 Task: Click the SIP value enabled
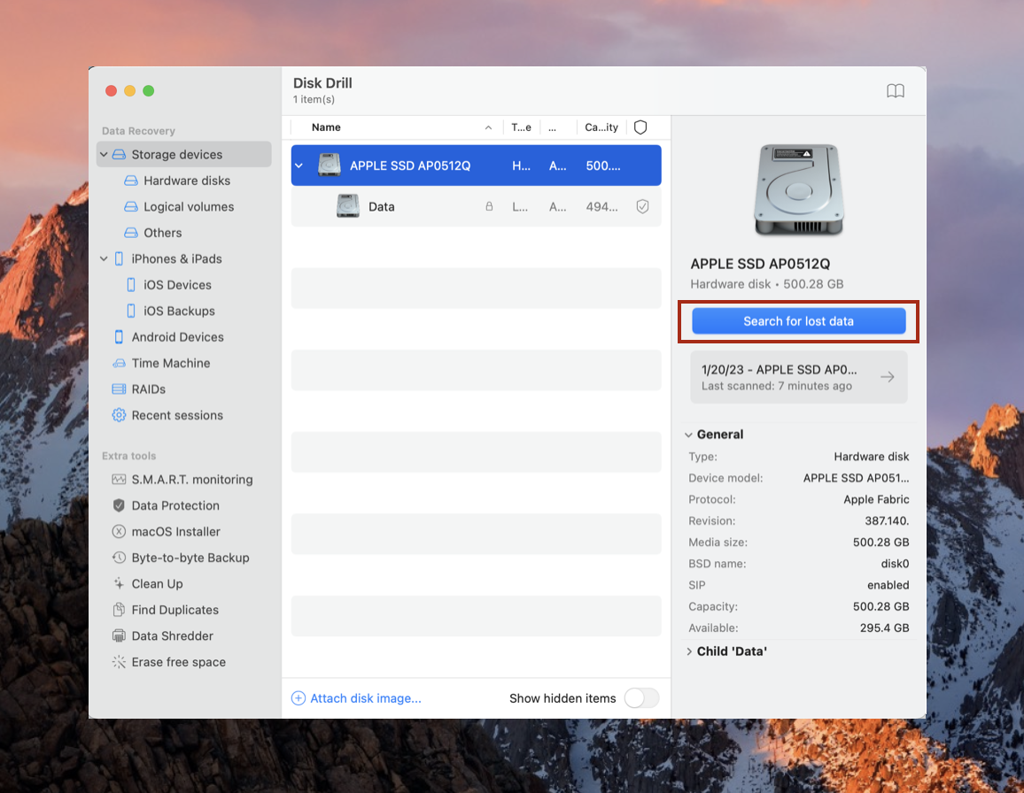pyautogui.click(x=888, y=585)
